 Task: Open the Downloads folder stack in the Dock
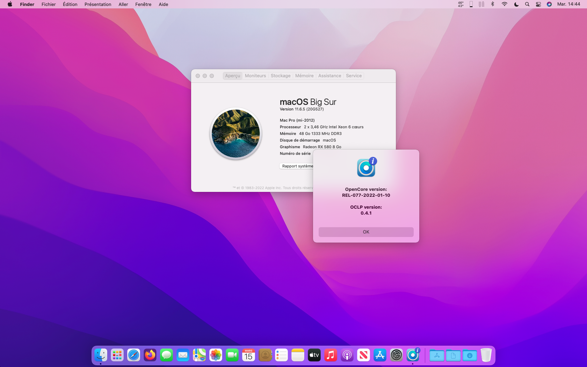pos(470,355)
